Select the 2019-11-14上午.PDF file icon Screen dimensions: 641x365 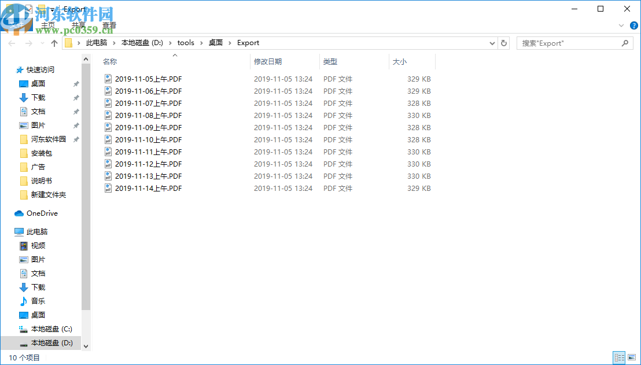pos(108,189)
